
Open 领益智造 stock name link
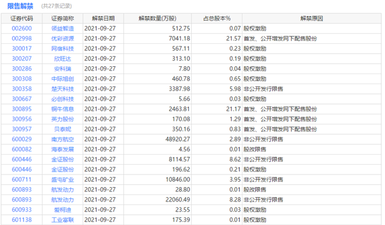tap(63, 28)
